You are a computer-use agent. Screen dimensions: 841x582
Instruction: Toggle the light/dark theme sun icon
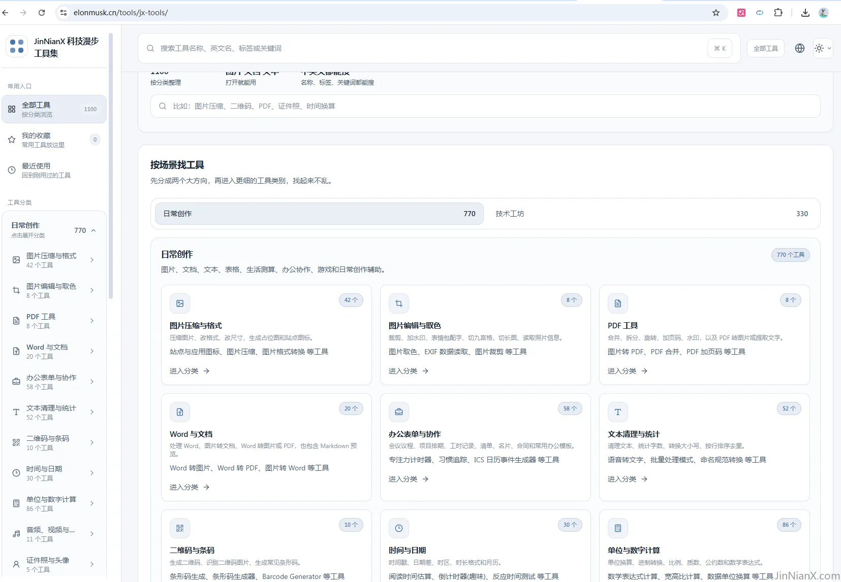pyautogui.click(x=819, y=48)
